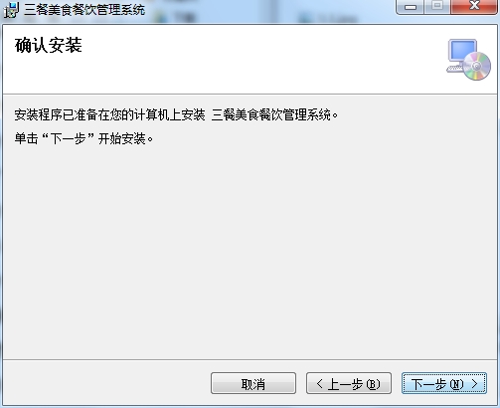Go back with the 上一步(B) button

coord(349,383)
